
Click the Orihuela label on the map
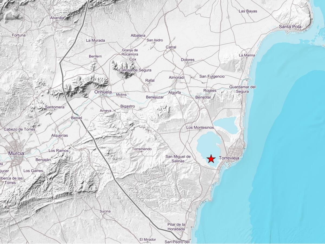103,92
